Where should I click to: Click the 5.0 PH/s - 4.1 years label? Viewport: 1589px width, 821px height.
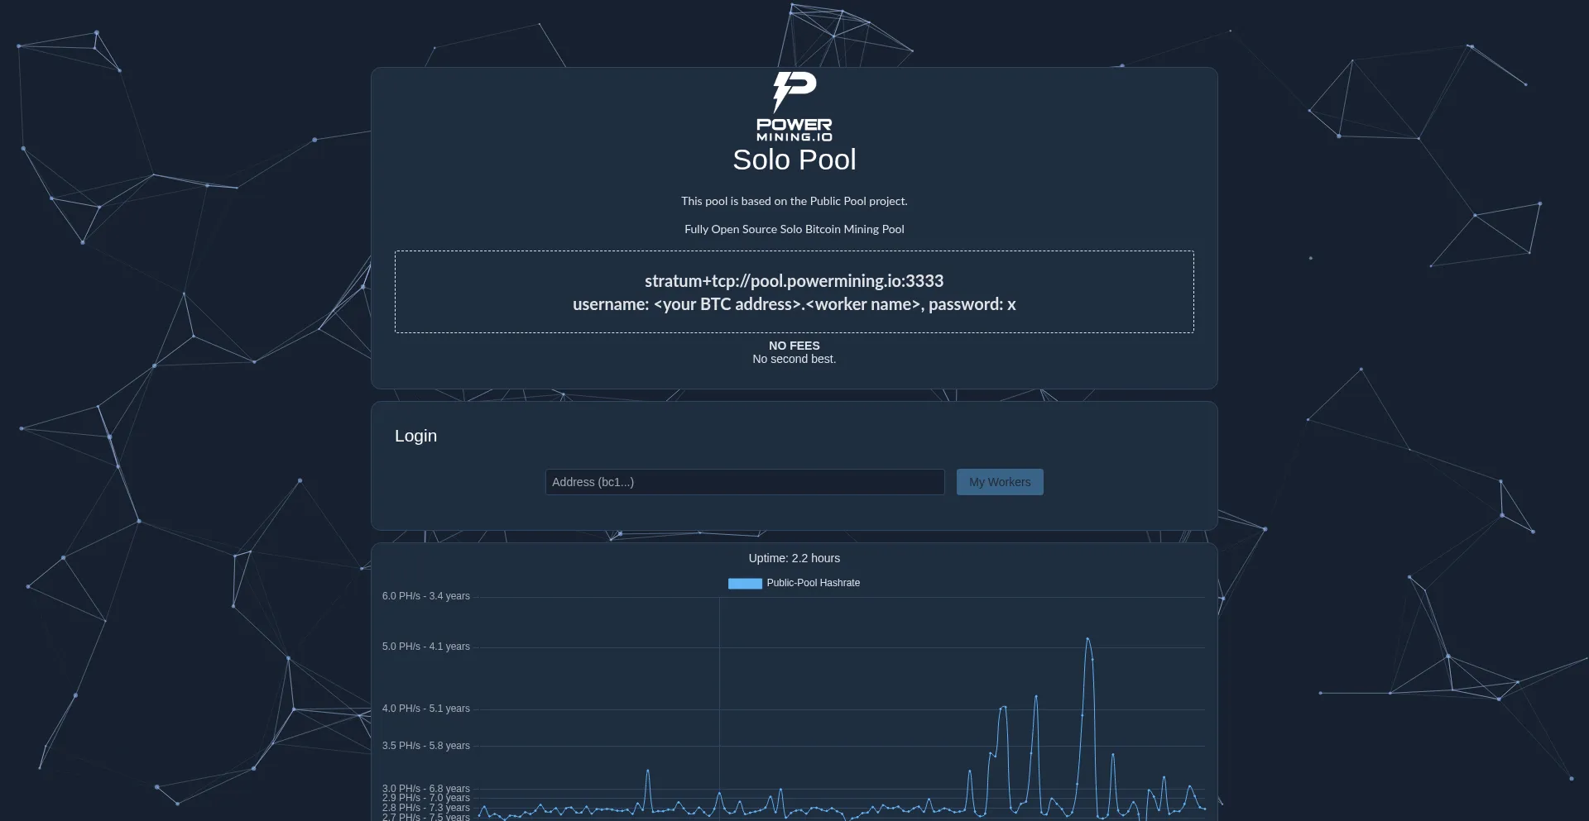[425, 647]
